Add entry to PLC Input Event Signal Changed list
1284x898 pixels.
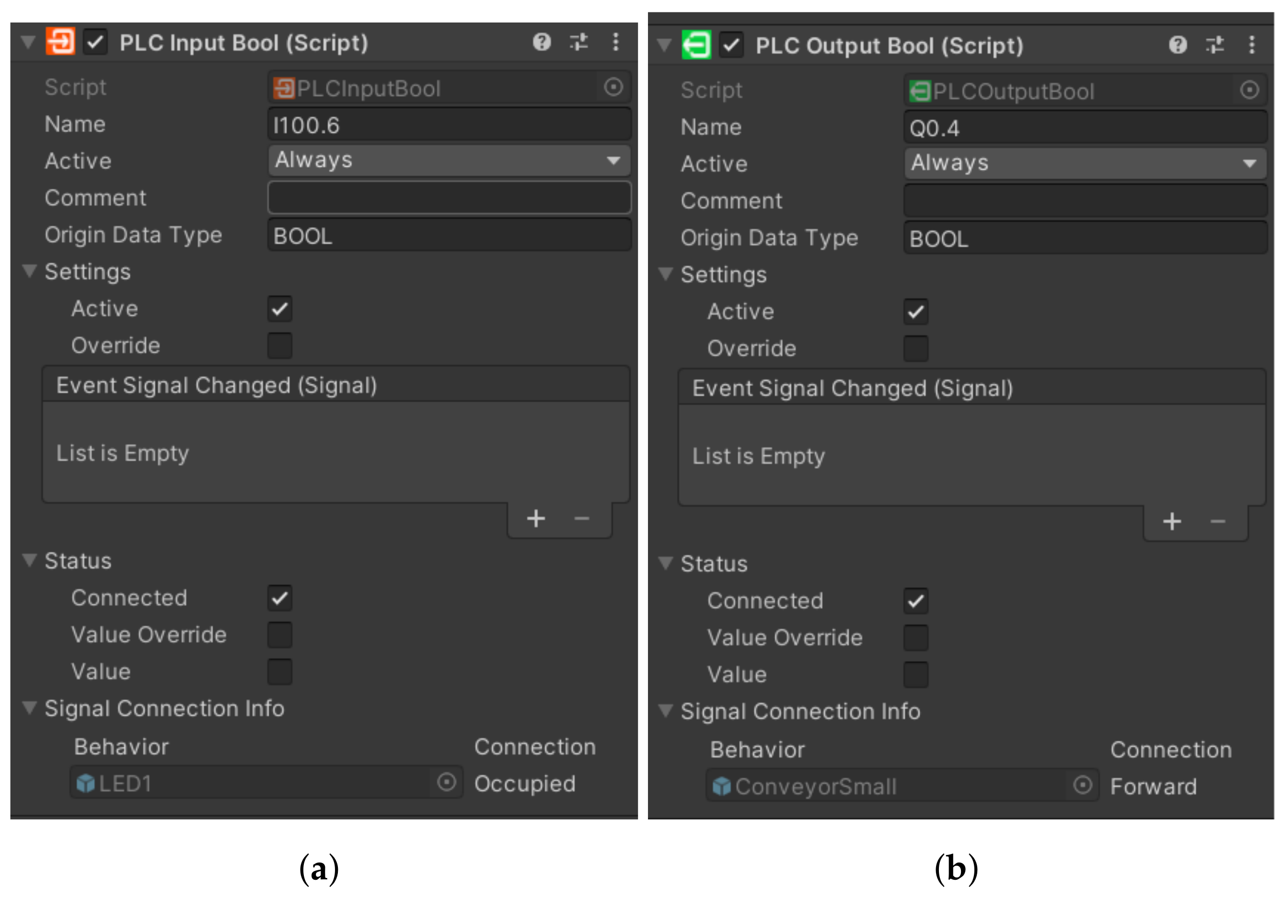(x=536, y=519)
